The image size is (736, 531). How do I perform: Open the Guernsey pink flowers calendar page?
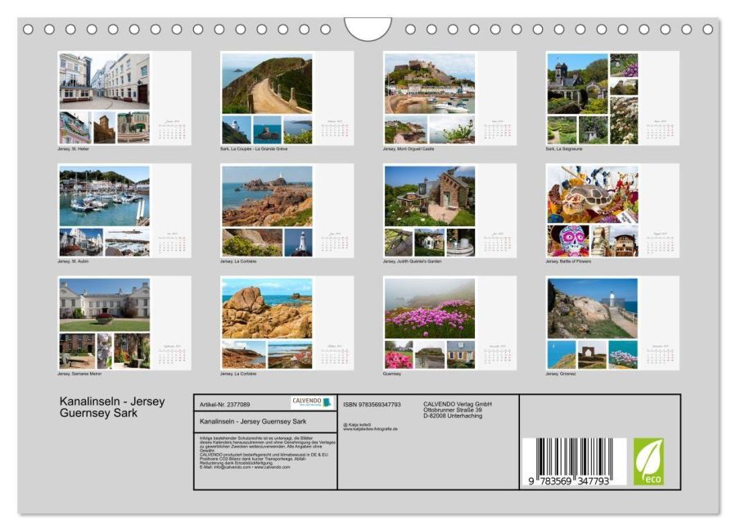449,323
